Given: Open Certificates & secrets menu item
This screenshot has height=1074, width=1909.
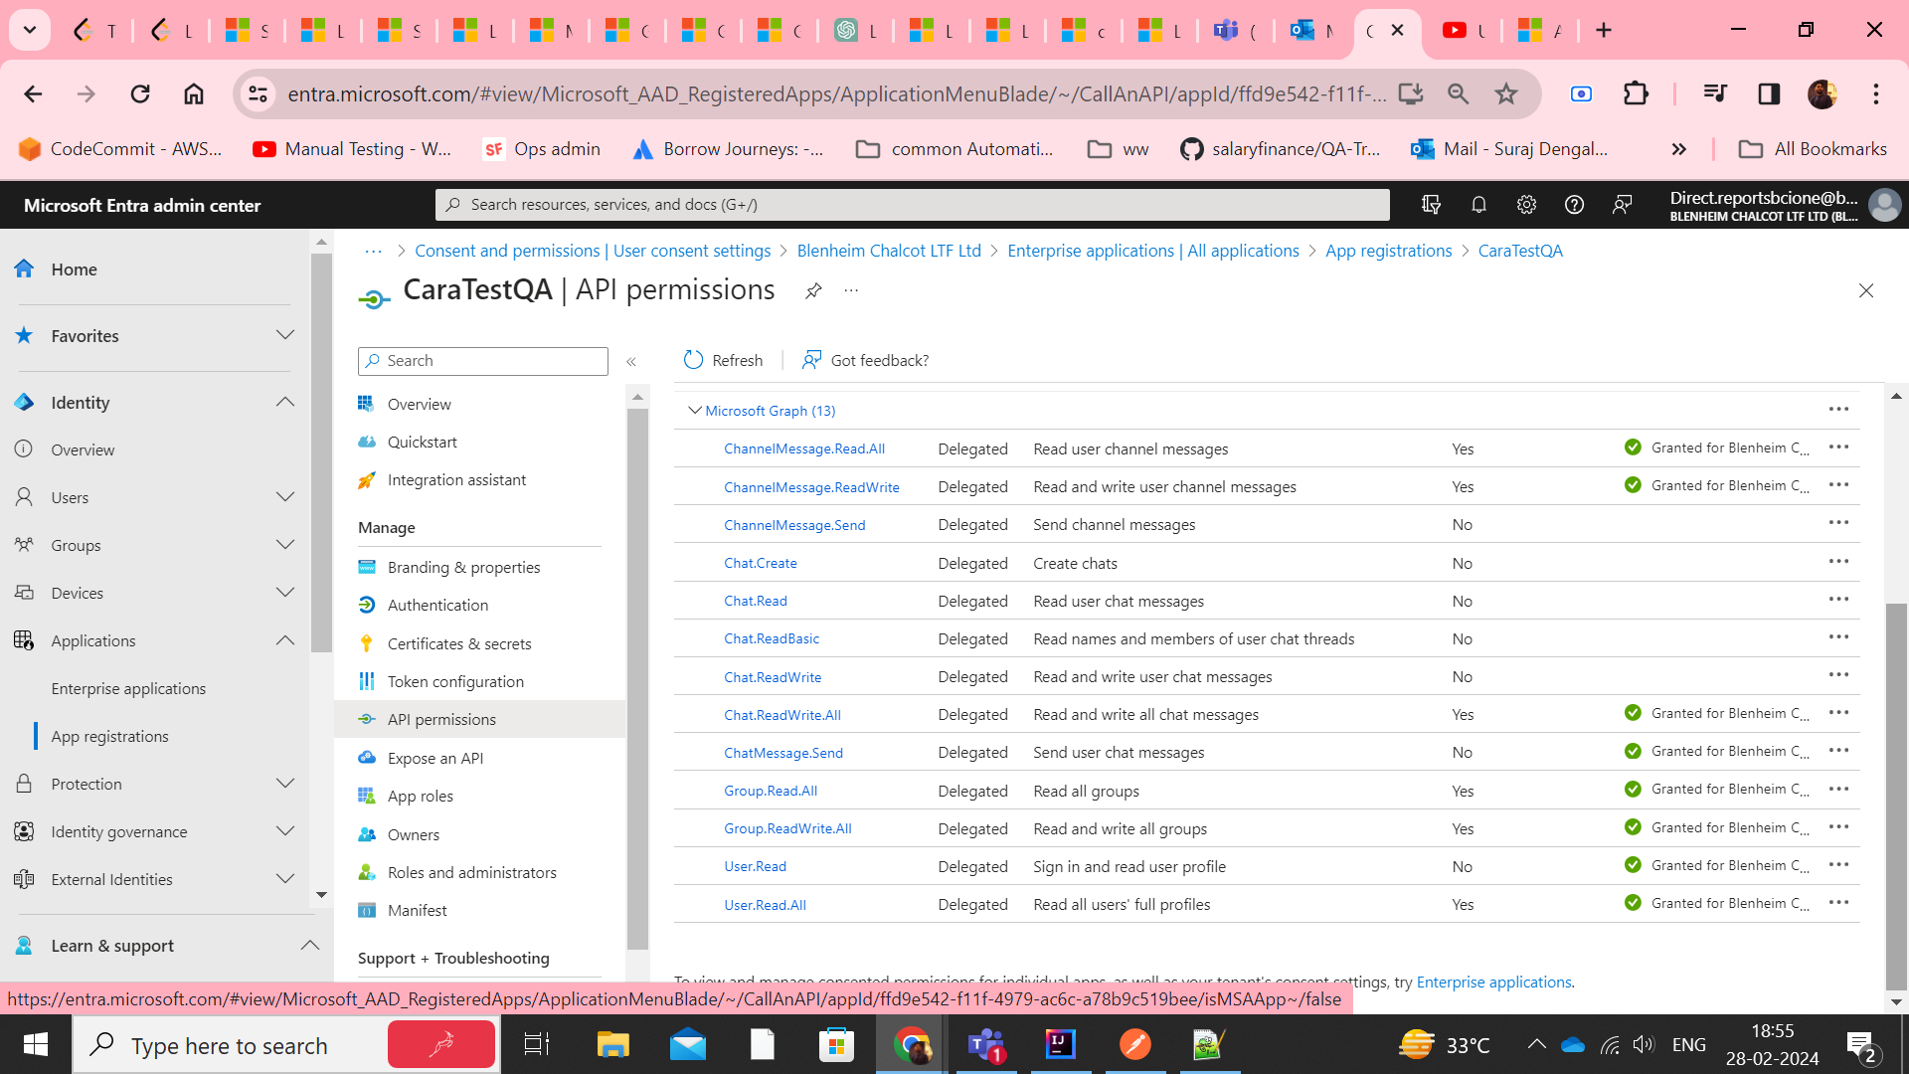Looking at the screenshot, I should [458, 643].
